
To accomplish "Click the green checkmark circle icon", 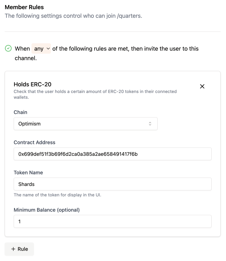I will coord(8,48).
